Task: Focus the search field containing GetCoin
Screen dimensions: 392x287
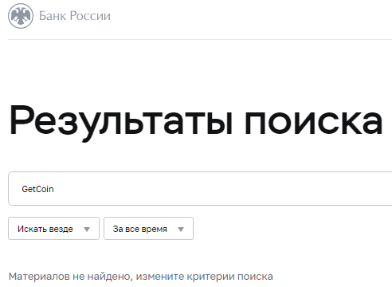Action: 200,189
